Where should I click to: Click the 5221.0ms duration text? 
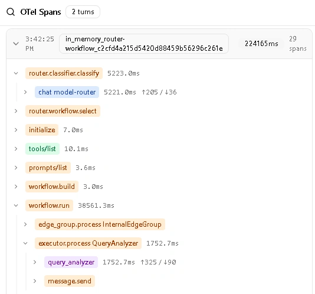pos(120,92)
